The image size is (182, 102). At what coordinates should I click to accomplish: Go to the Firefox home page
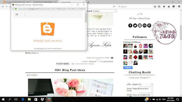[x=169, y=7]
